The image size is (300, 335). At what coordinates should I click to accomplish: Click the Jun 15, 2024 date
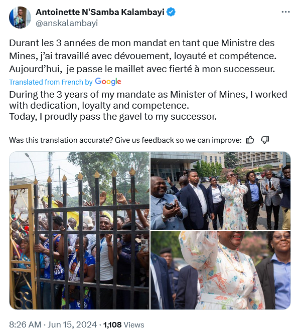coord(72,324)
